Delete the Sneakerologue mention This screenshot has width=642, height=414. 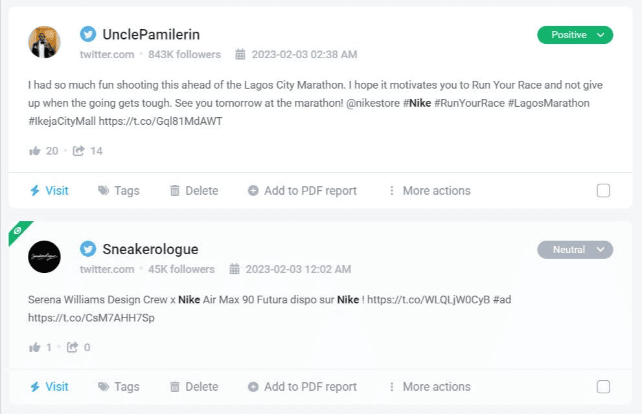[x=194, y=387]
